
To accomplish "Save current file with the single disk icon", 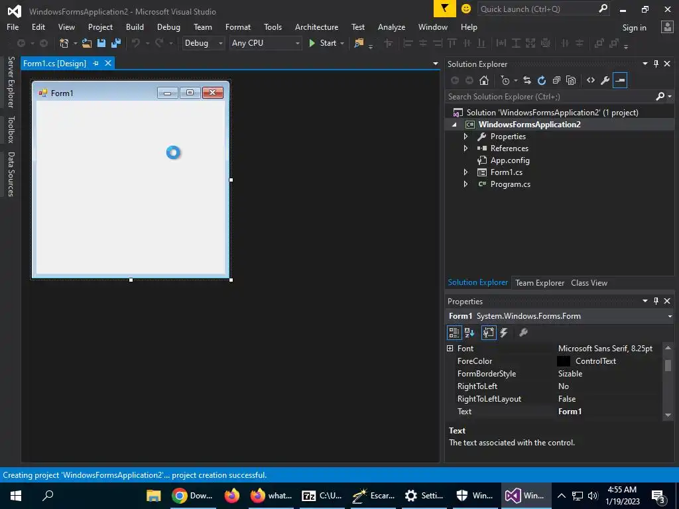I will point(101,43).
